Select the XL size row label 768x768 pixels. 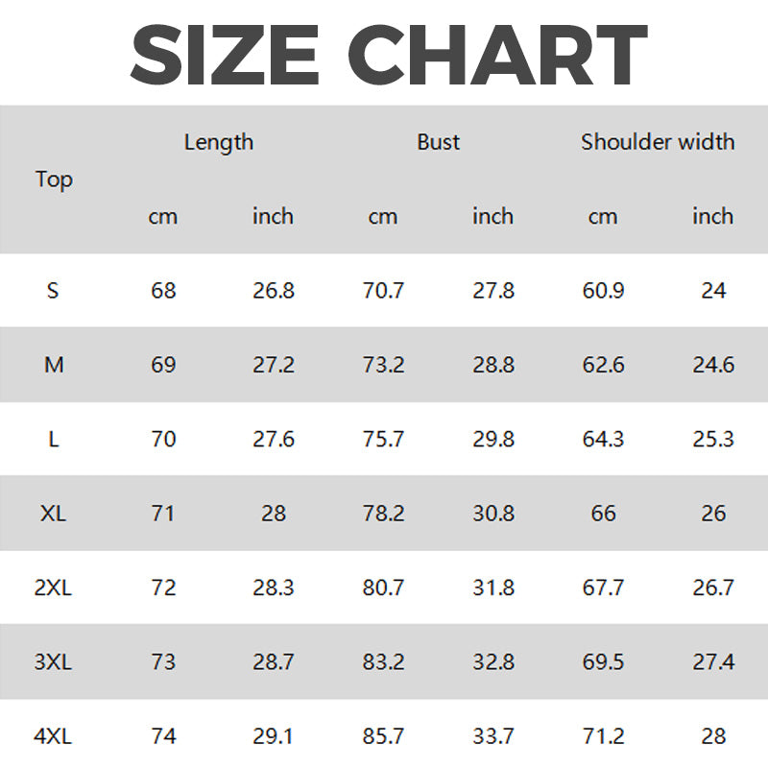click(x=54, y=513)
